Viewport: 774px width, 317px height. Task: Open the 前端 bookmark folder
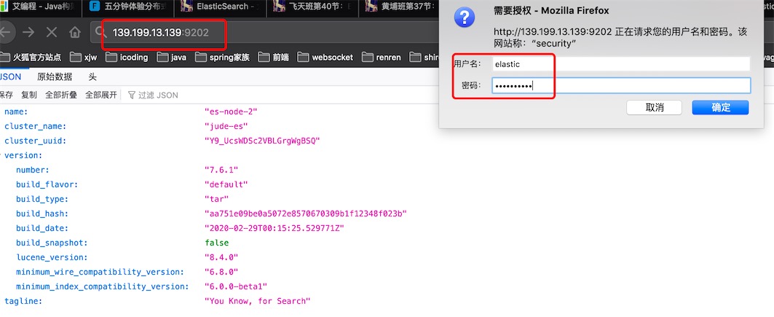(274, 58)
